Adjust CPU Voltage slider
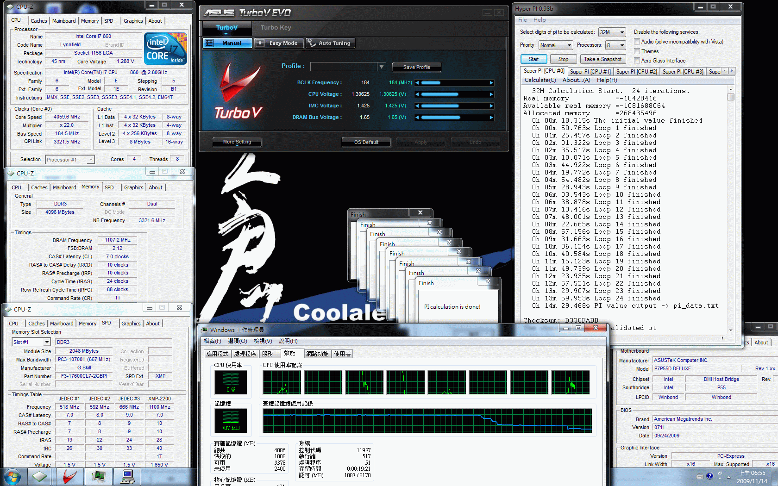 (454, 94)
